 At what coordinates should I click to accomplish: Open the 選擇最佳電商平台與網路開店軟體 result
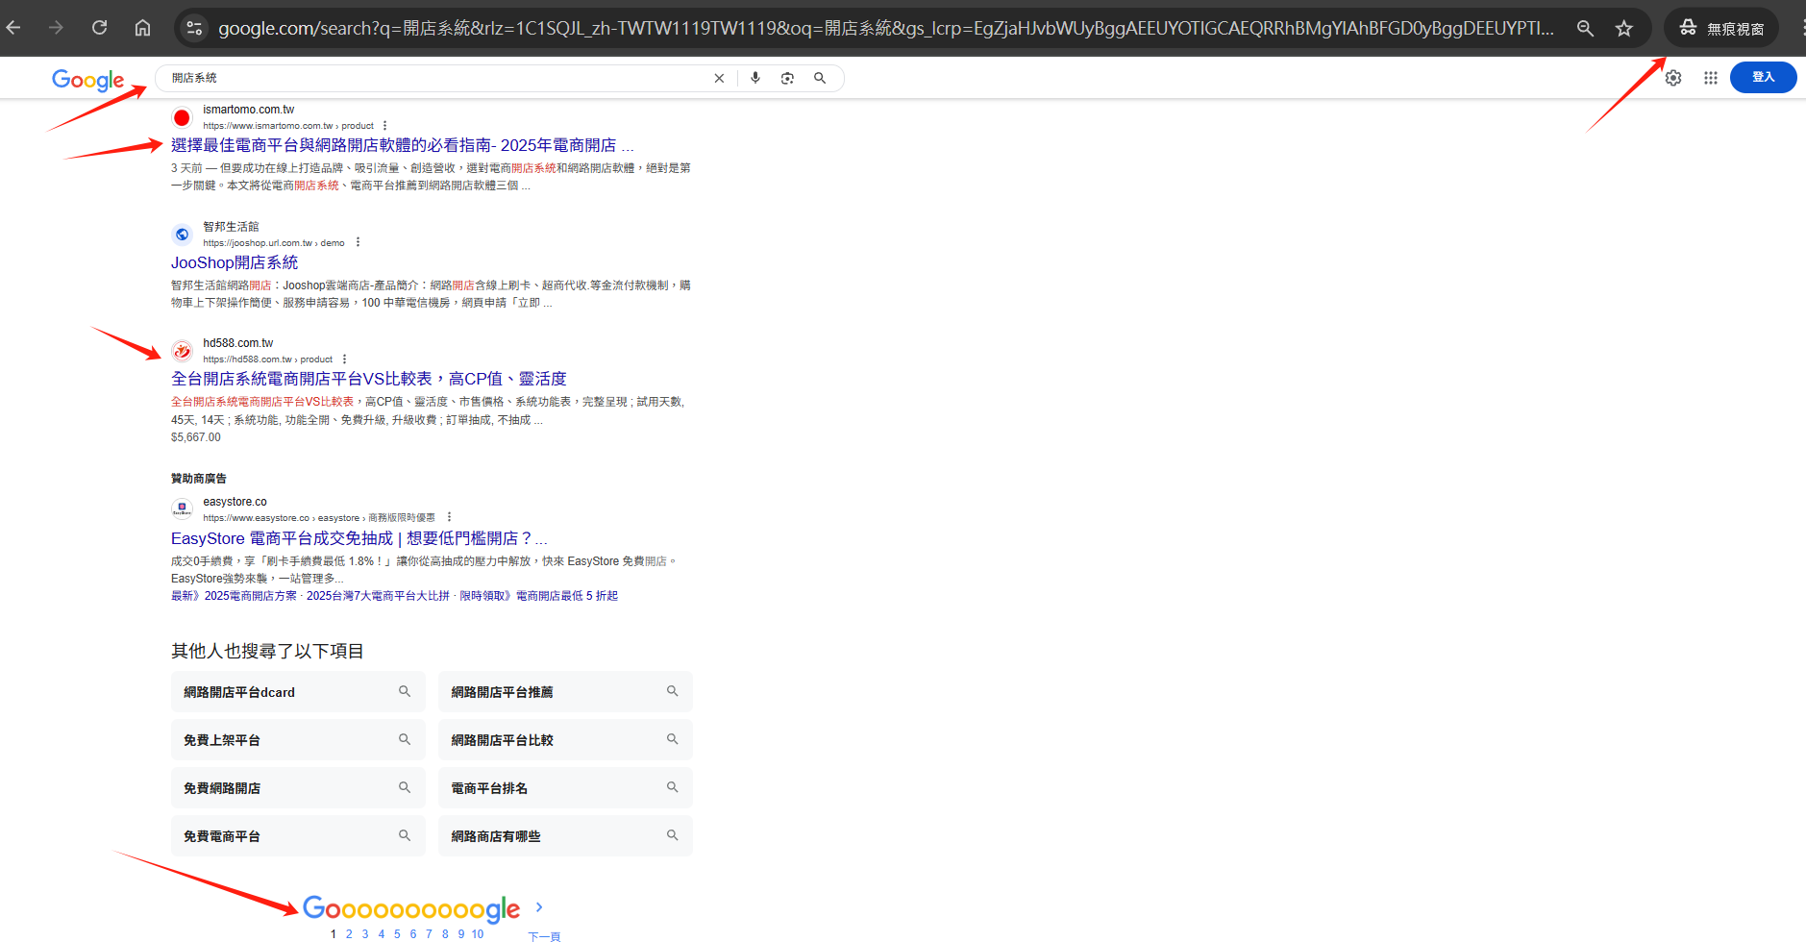(x=403, y=145)
